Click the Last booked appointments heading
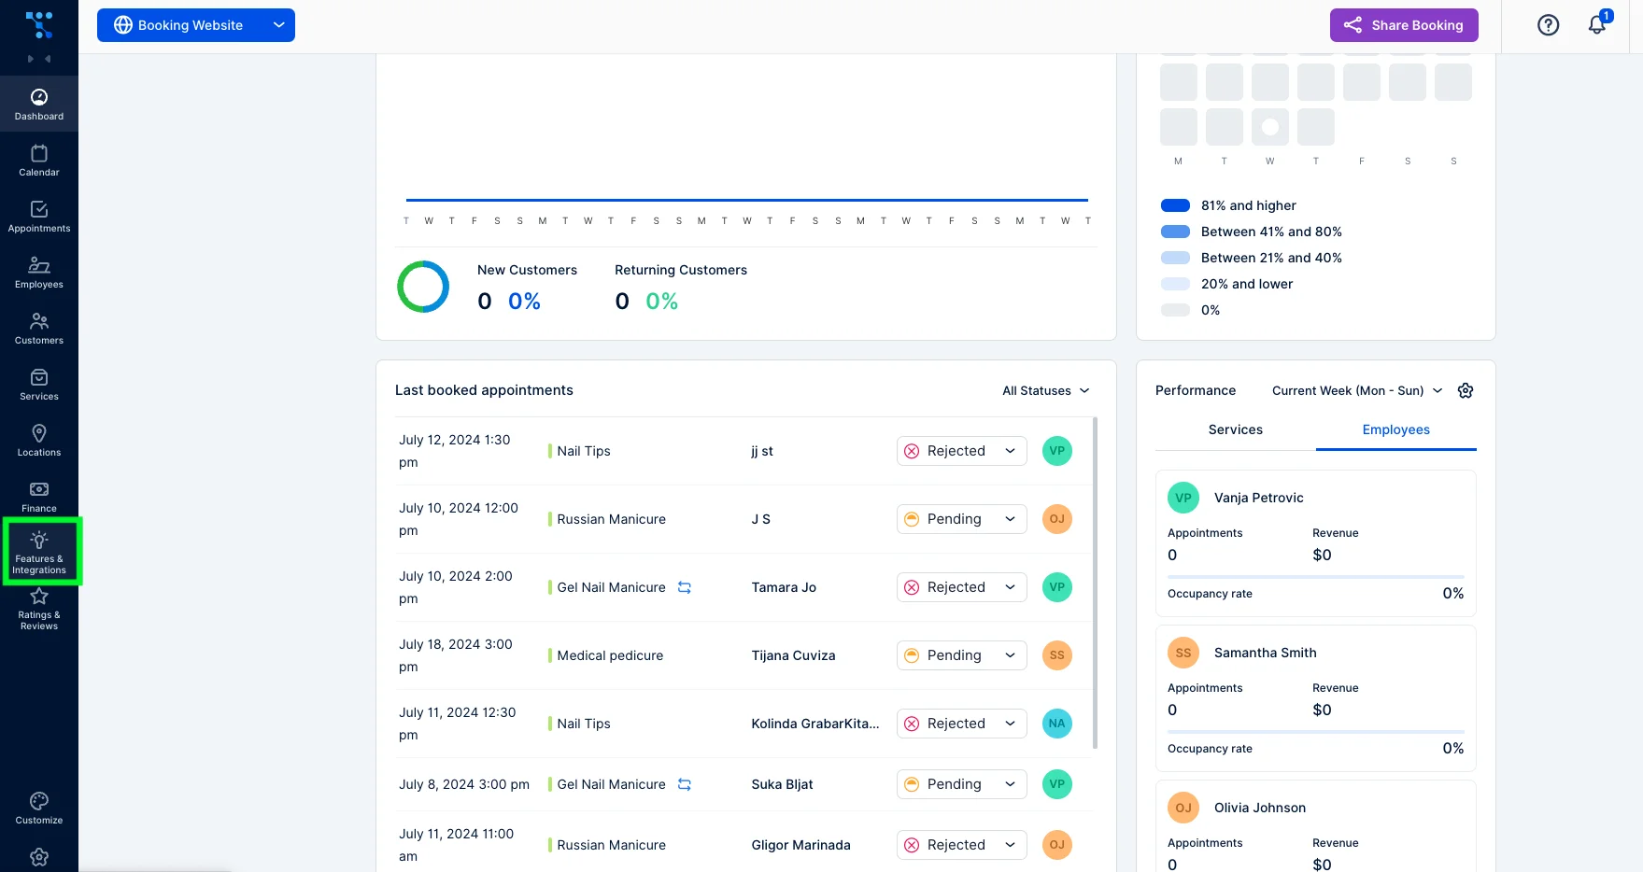Viewport: 1643px width, 872px height. [x=484, y=390]
